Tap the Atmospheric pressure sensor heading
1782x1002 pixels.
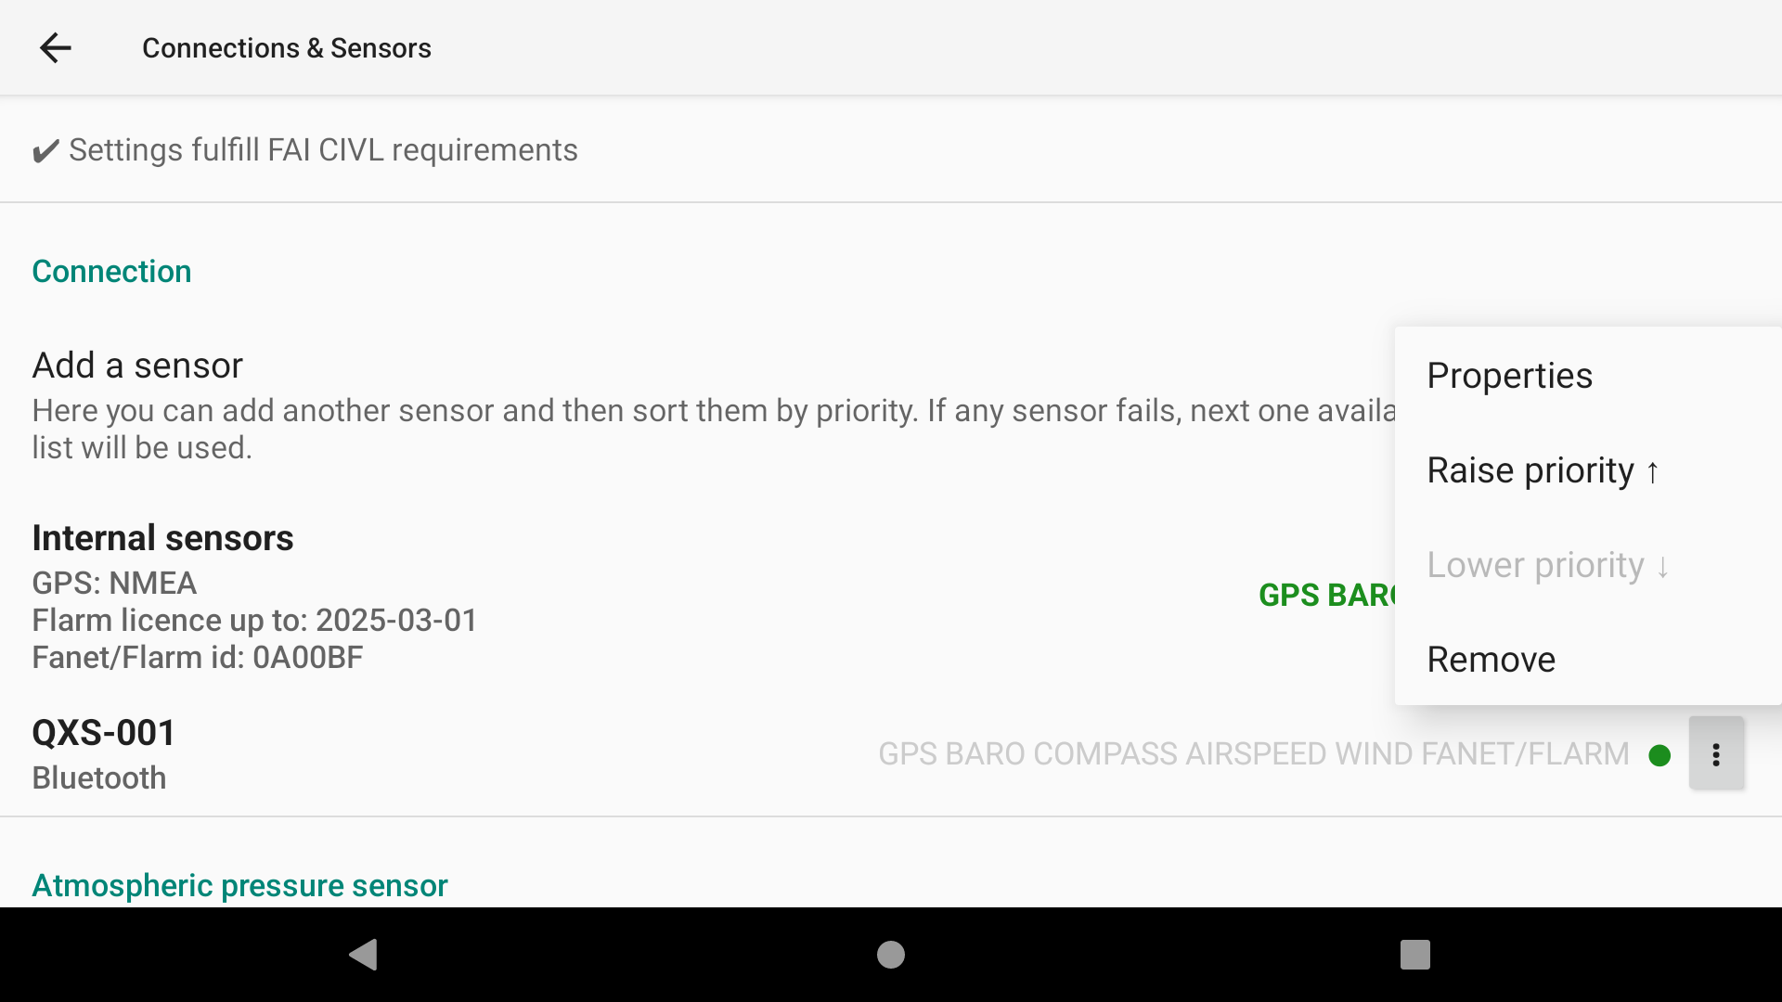point(239,885)
